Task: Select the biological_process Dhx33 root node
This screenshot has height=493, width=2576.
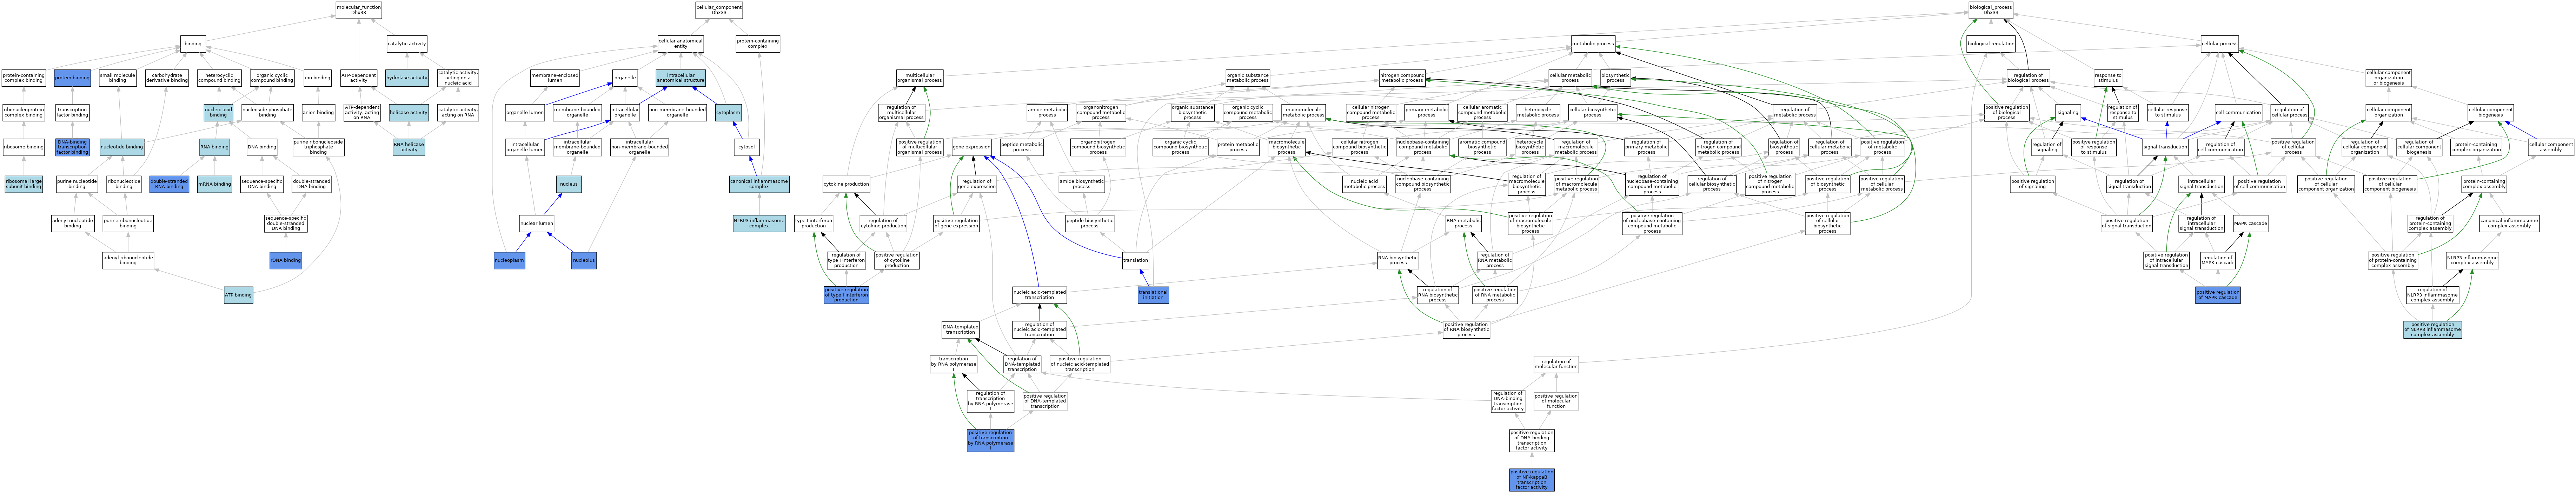Action: pos(1991,10)
